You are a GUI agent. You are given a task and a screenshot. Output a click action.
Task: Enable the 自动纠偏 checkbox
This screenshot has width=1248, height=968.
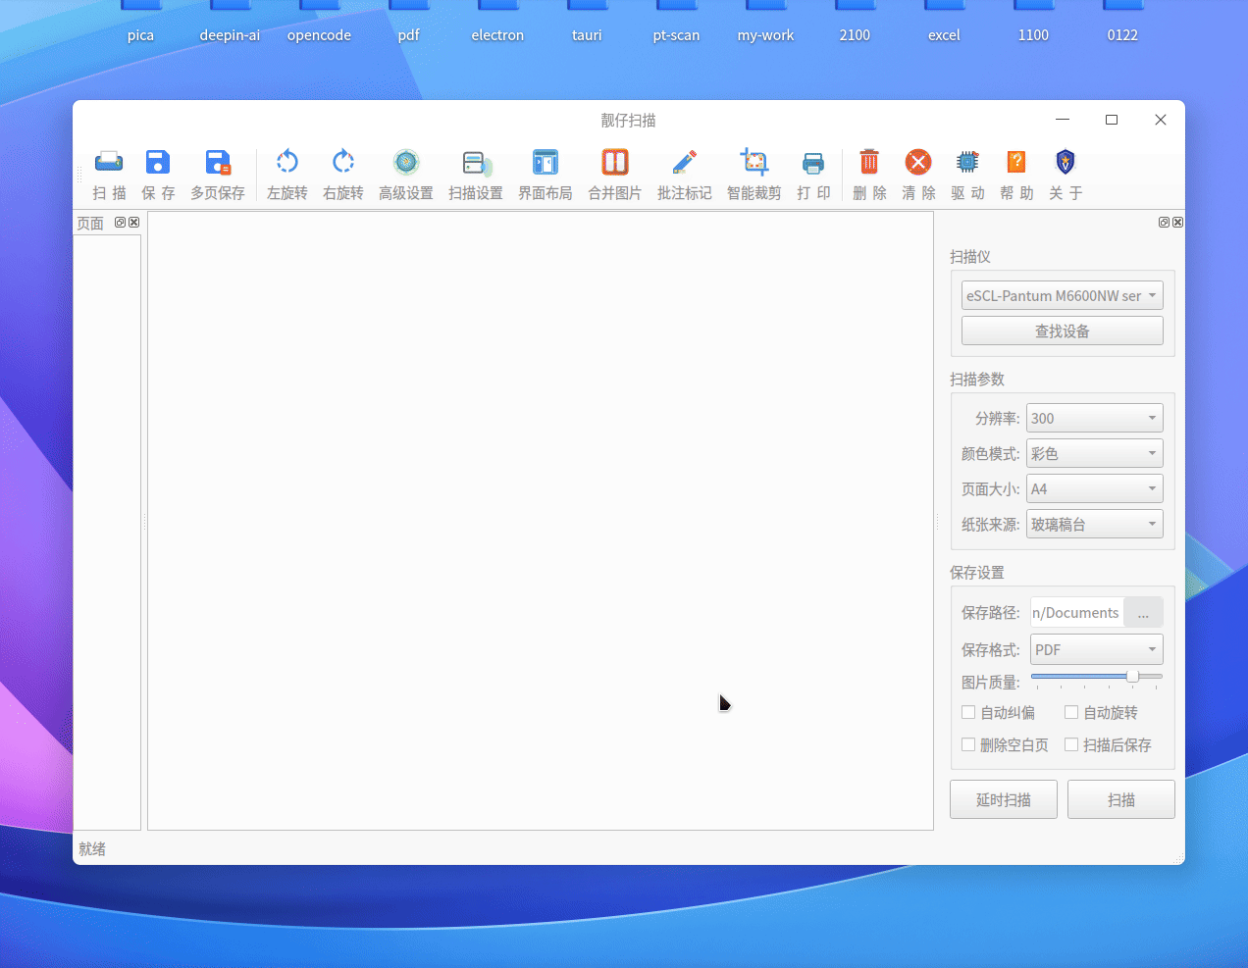969,713
